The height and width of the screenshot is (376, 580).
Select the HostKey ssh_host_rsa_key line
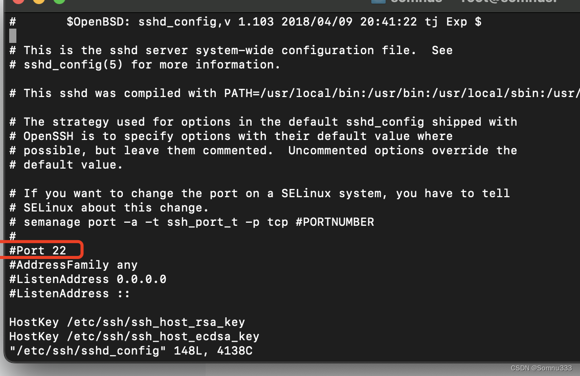[127, 322]
